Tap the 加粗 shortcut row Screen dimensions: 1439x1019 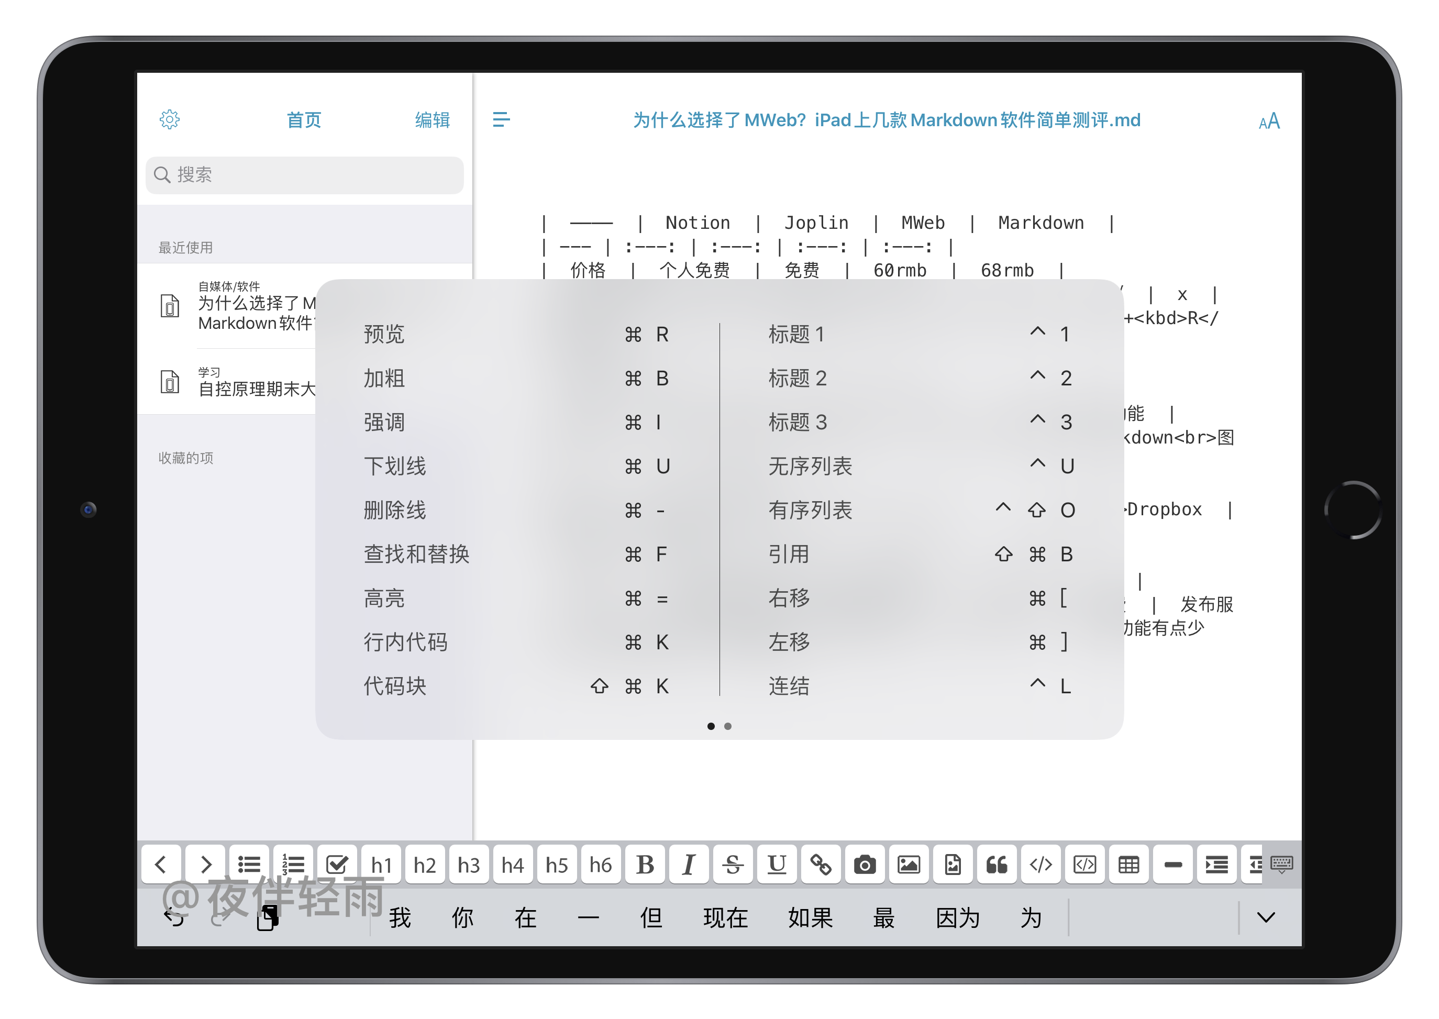tap(517, 379)
